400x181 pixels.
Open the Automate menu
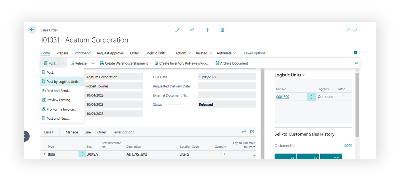(x=226, y=53)
